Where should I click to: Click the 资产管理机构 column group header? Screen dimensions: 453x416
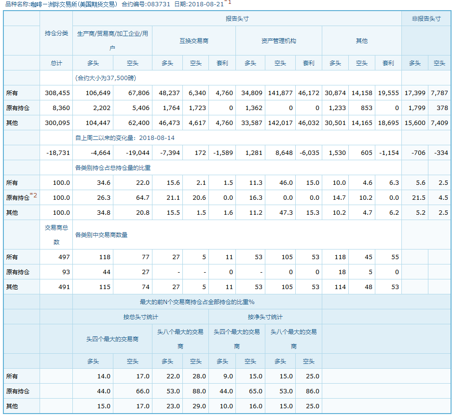click(278, 41)
